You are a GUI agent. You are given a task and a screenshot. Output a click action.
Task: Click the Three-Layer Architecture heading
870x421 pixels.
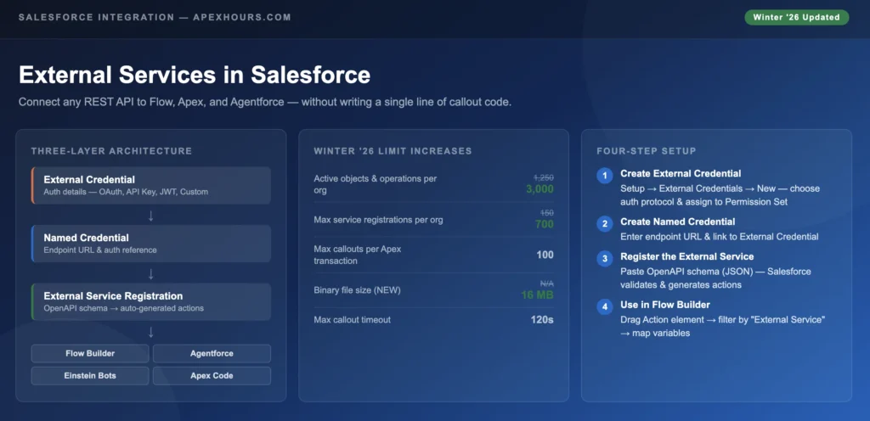111,151
